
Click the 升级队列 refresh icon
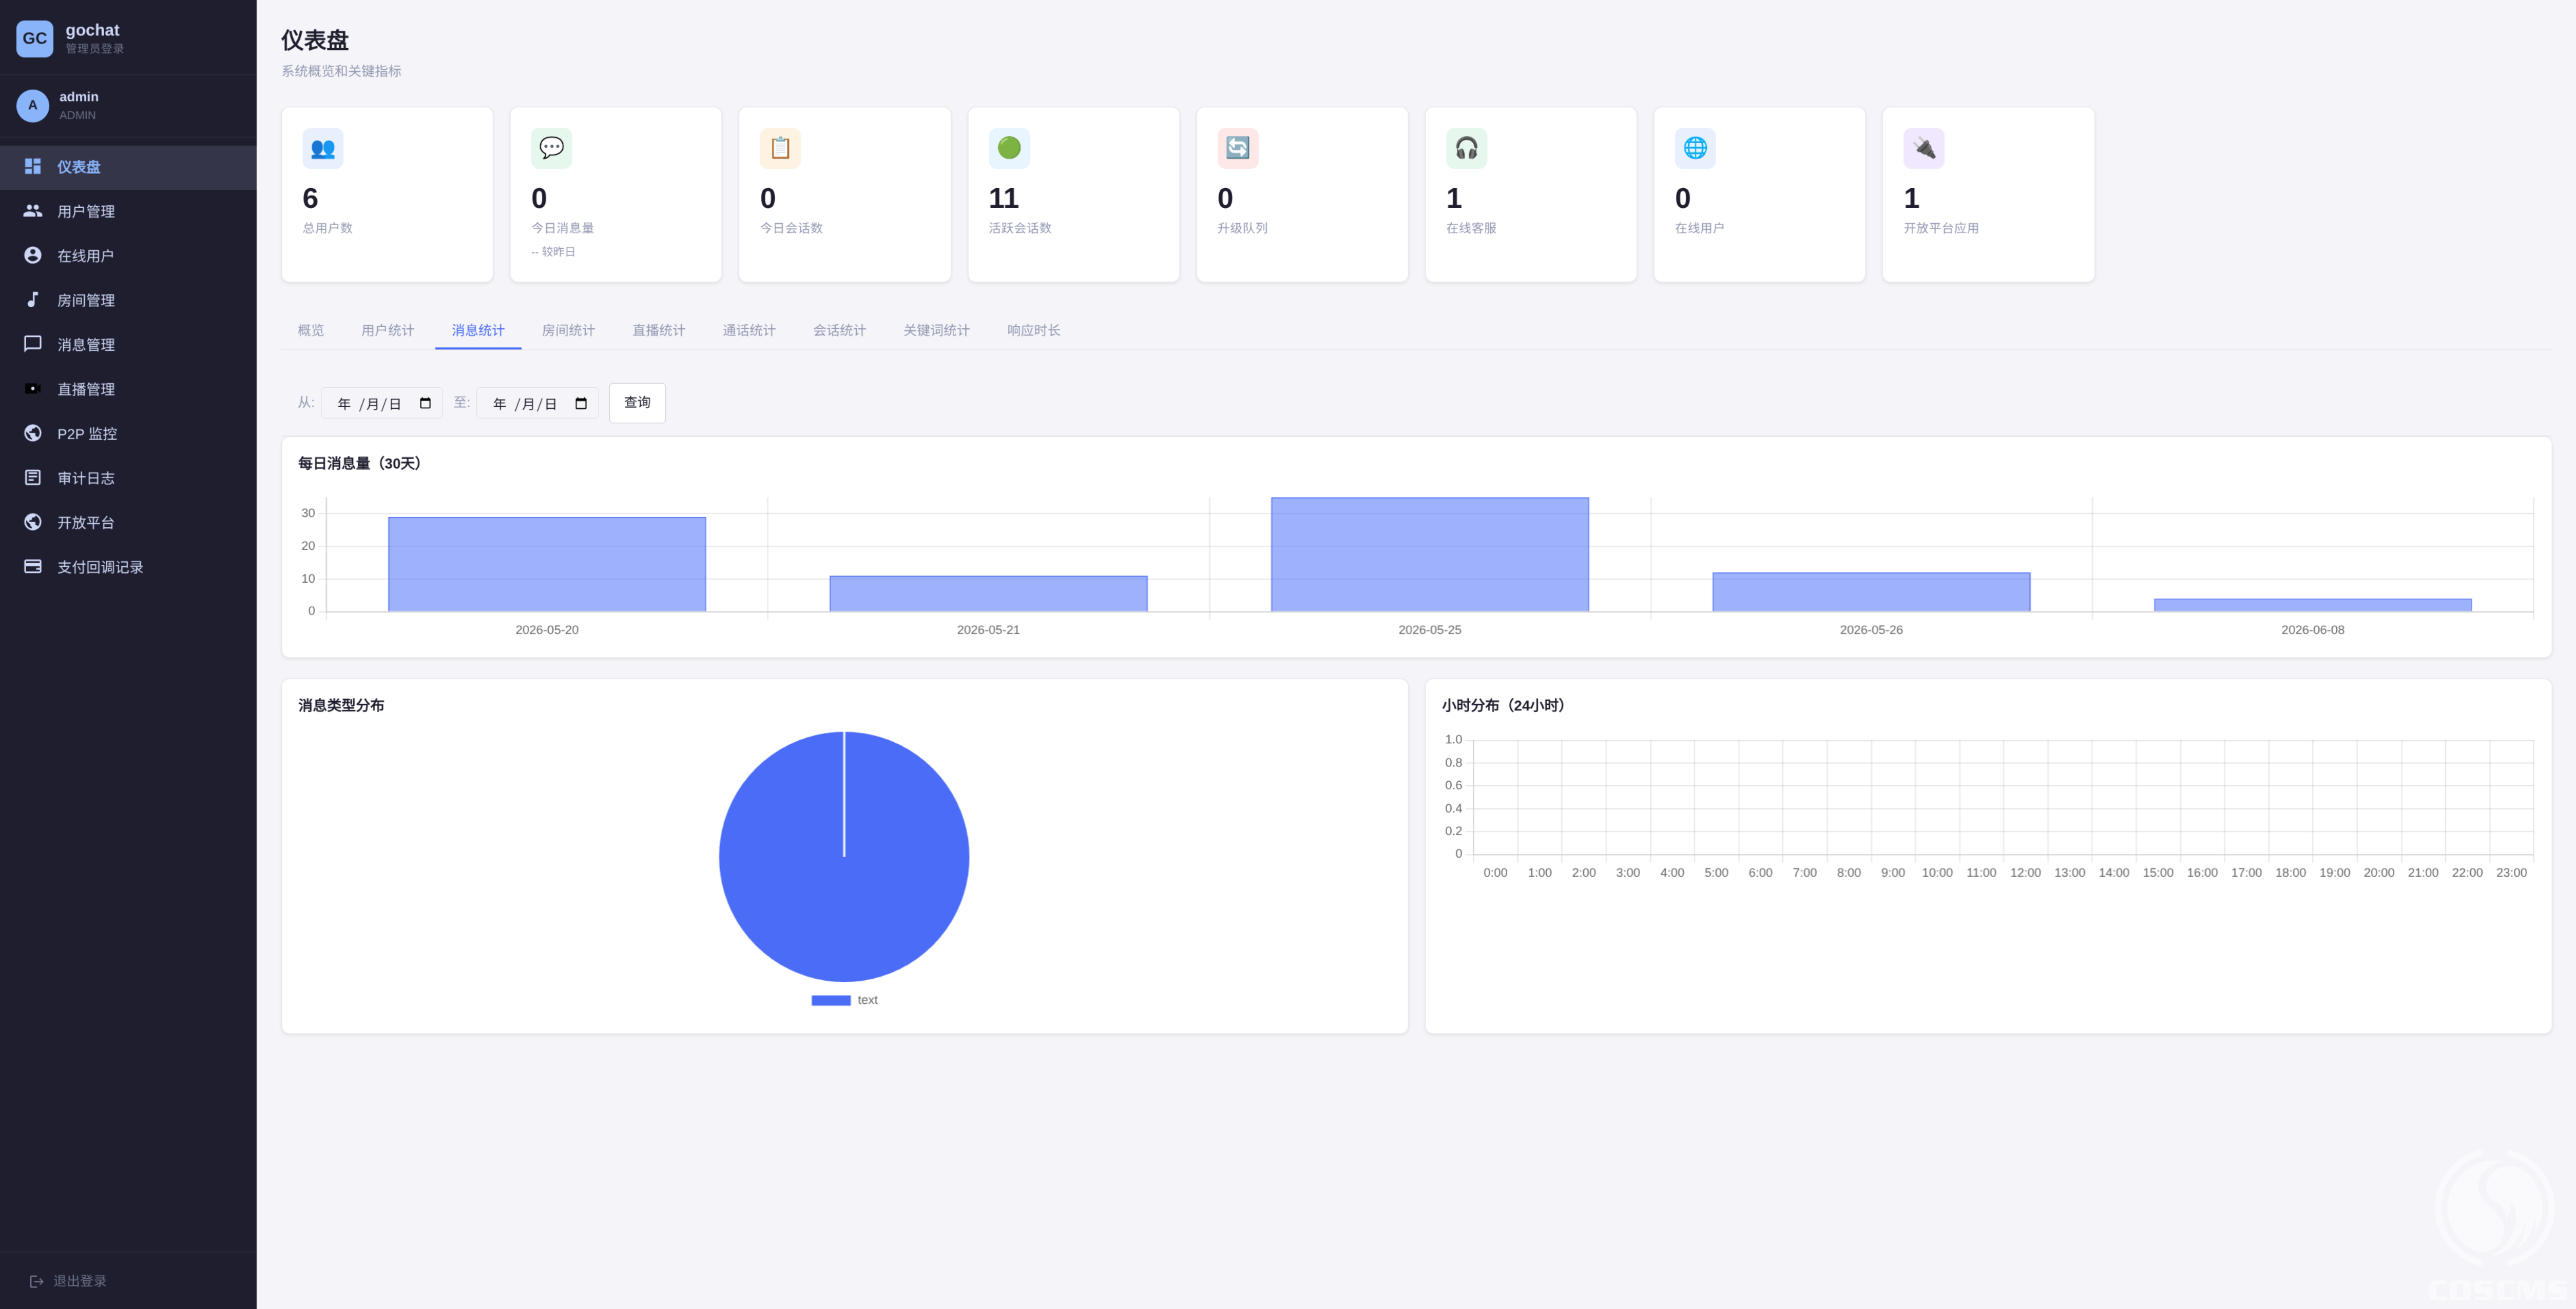(x=1238, y=148)
